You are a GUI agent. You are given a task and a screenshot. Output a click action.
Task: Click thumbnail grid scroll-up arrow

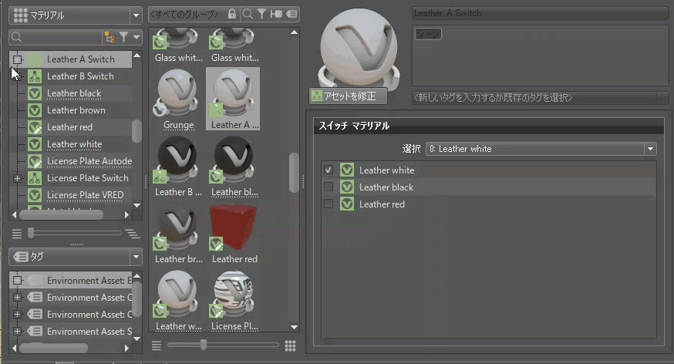[x=294, y=32]
